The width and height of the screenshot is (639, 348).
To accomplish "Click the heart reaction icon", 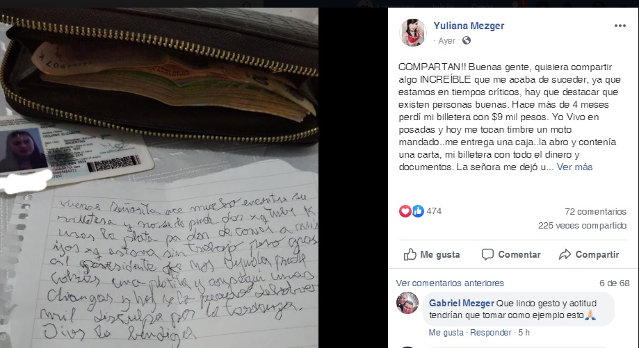I will coord(405,211).
